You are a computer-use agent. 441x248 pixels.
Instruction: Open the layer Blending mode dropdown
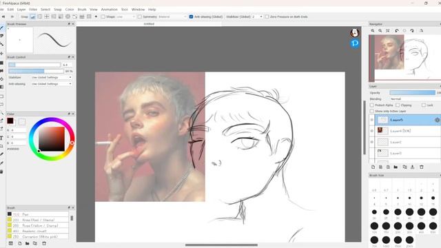(415, 99)
